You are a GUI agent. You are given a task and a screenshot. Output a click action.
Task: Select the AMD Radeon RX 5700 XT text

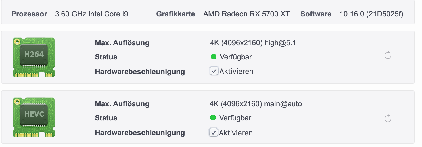click(x=246, y=14)
